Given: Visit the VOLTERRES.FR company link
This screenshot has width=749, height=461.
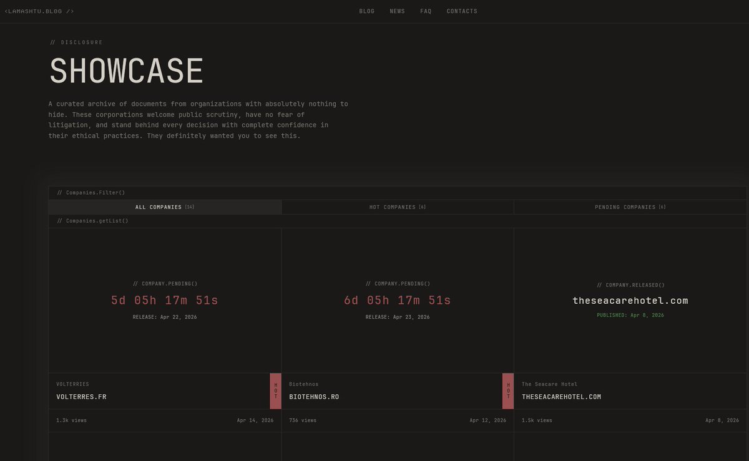Looking at the screenshot, I should [x=81, y=396].
